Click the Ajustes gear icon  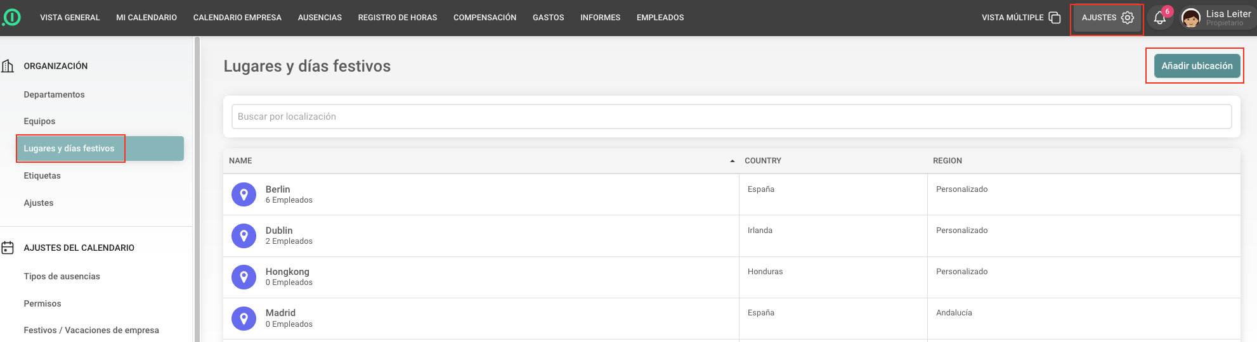[1128, 18]
